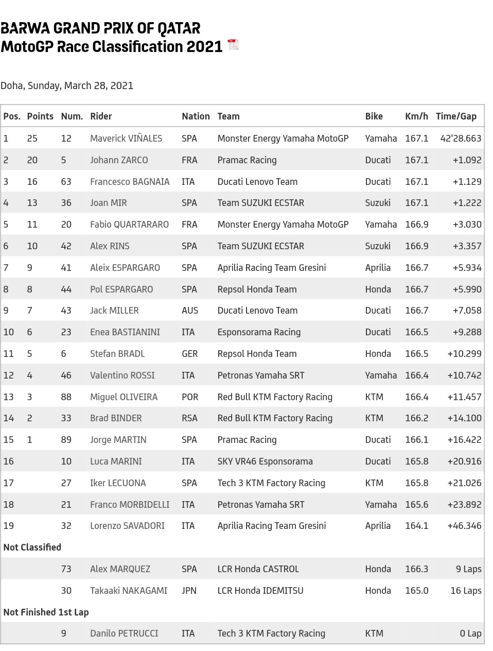Open Johann ZARCO's rider link

point(119,160)
